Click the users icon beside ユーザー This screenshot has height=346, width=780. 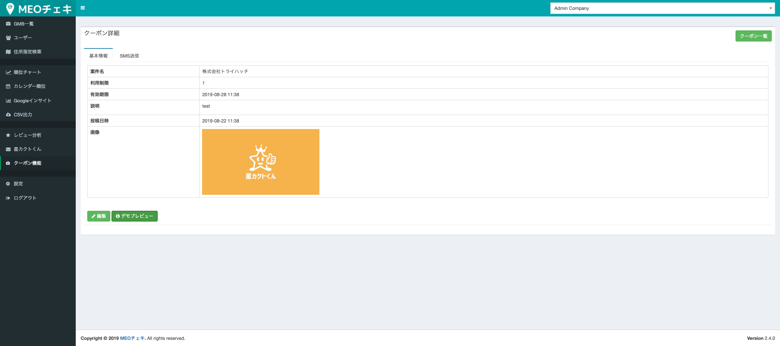pos(8,38)
